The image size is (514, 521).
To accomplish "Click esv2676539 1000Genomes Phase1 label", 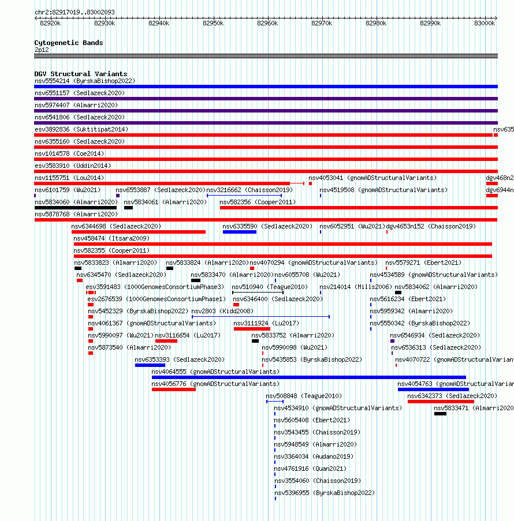I will pos(157,299).
